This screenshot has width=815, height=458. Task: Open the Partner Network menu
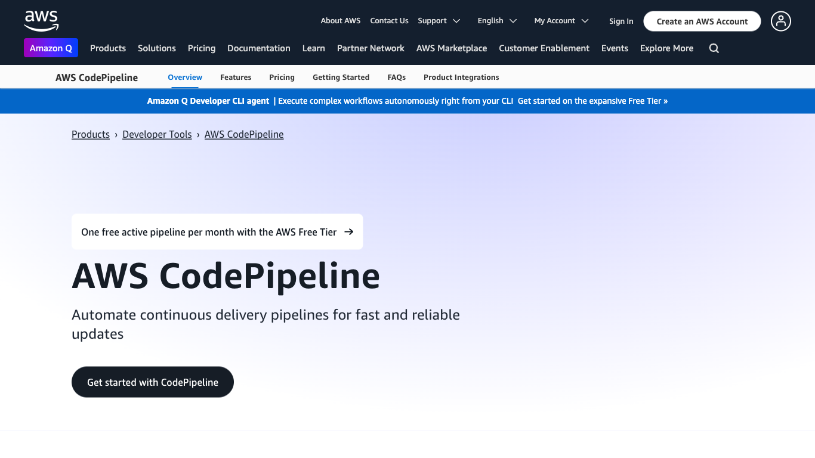pos(371,48)
